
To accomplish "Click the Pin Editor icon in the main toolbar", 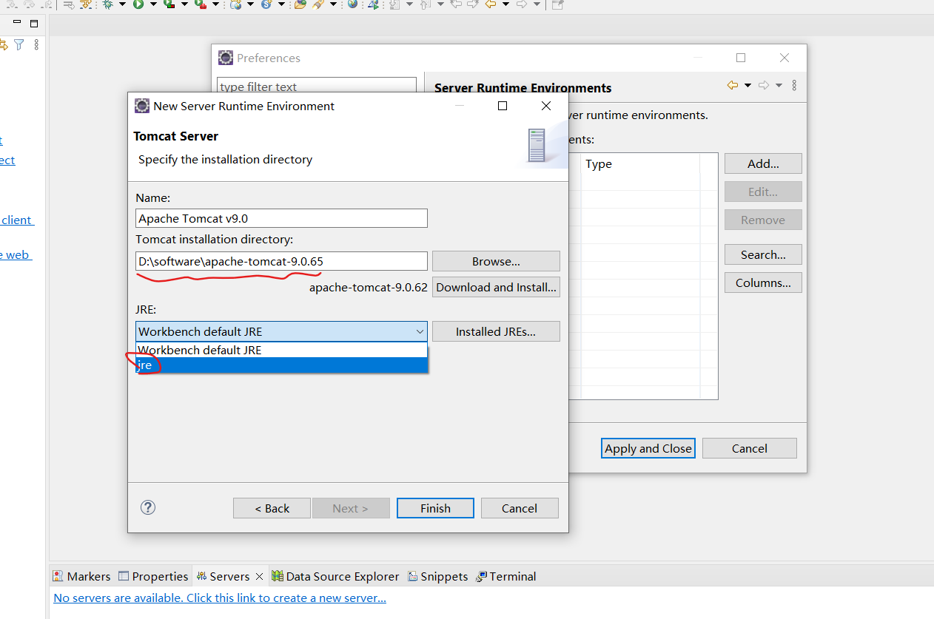I will click(x=557, y=4).
